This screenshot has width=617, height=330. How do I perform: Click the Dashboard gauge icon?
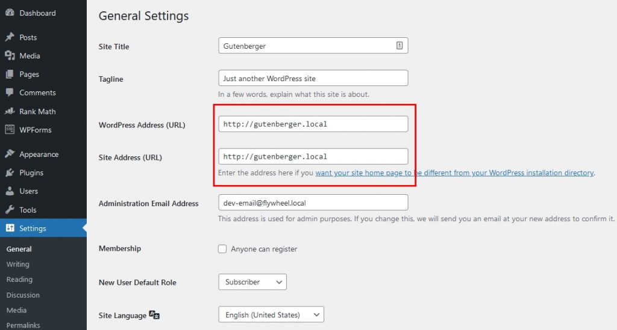[10, 13]
